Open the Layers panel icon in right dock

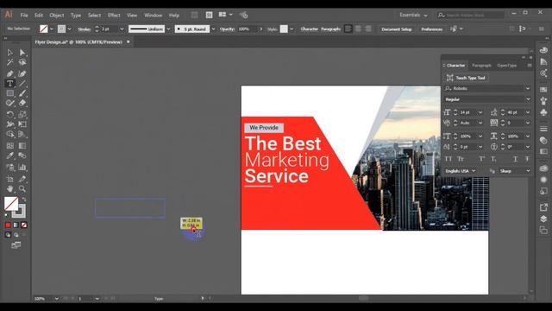click(x=543, y=219)
